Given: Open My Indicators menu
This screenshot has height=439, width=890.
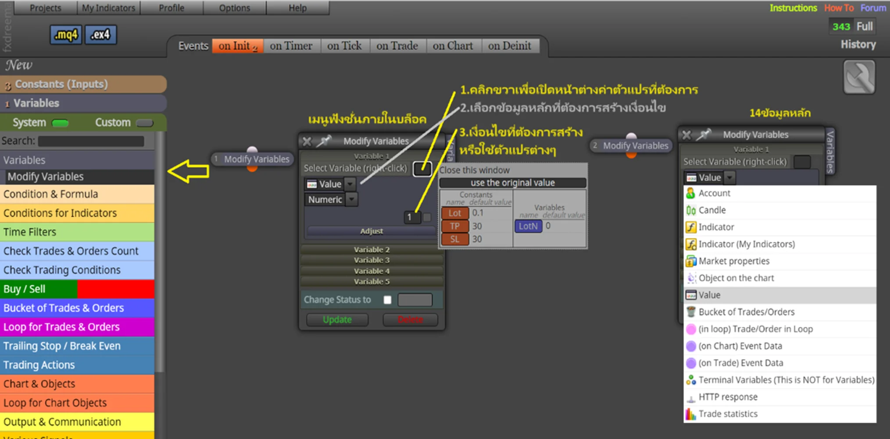Looking at the screenshot, I should point(108,8).
